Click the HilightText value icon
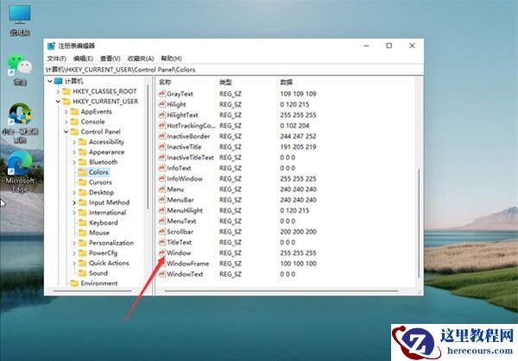 (x=162, y=115)
